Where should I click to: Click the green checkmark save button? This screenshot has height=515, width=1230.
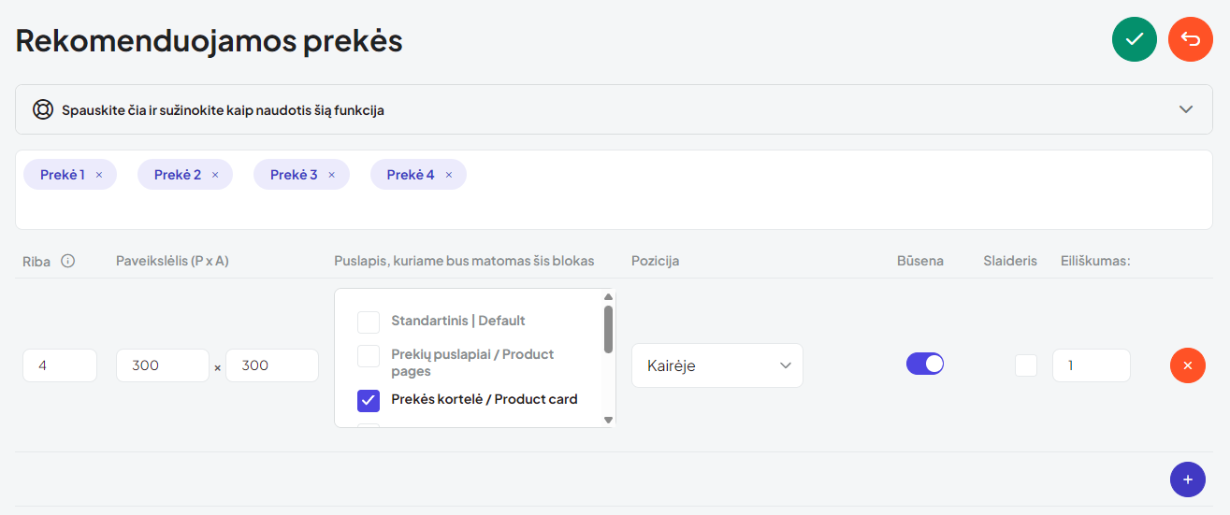1135,39
